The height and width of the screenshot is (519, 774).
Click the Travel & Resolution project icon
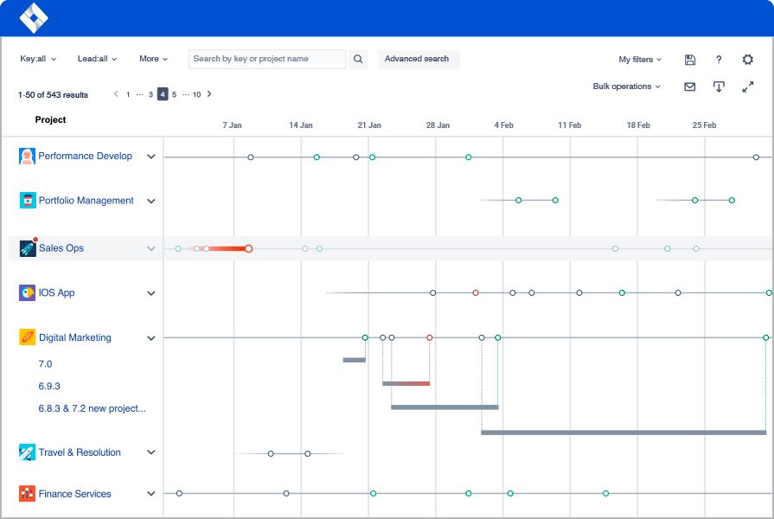[27, 452]
